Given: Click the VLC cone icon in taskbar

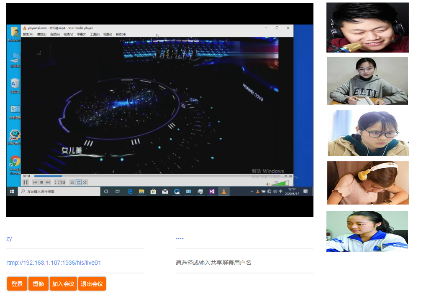Looking at the screenshot, I should 224,192.
